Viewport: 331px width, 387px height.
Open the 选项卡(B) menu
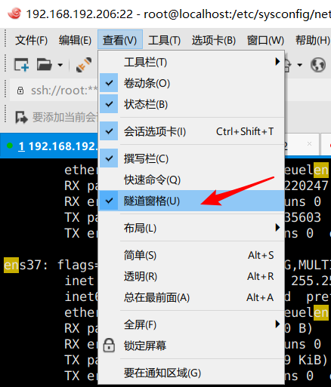tap(214, 40)
